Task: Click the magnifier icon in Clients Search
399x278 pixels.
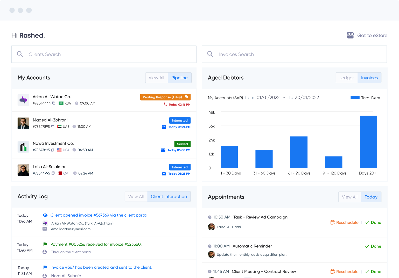Action: pos(20,54)
